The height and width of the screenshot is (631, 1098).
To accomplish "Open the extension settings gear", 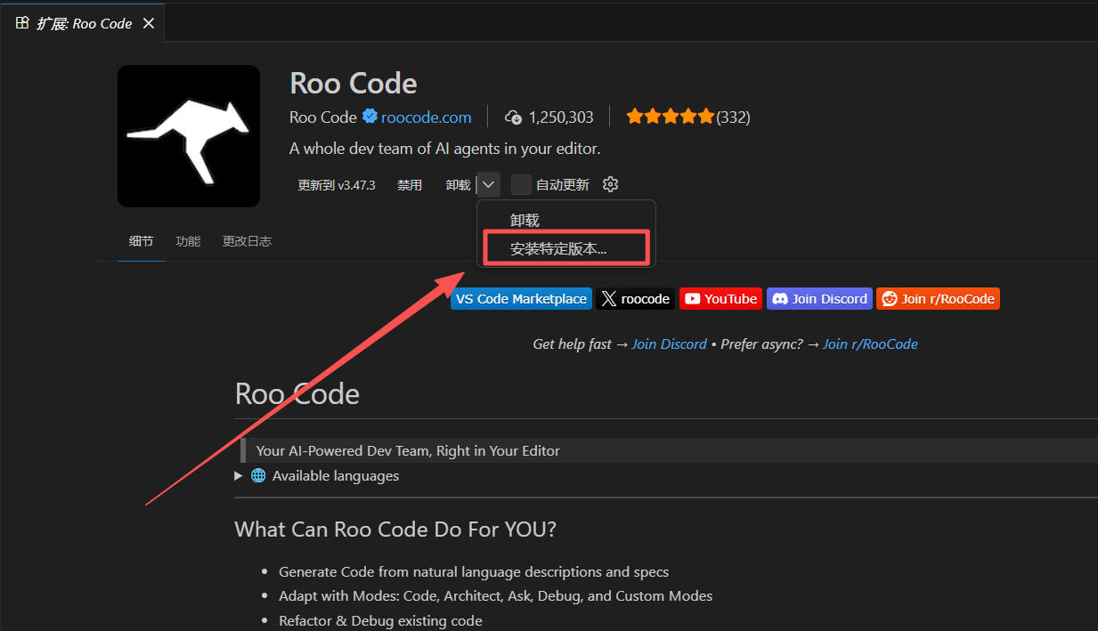I will [610, 185].
